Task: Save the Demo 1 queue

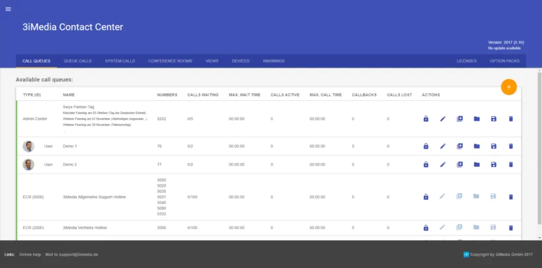Action: pyautogui.click(x=494, y=146)
